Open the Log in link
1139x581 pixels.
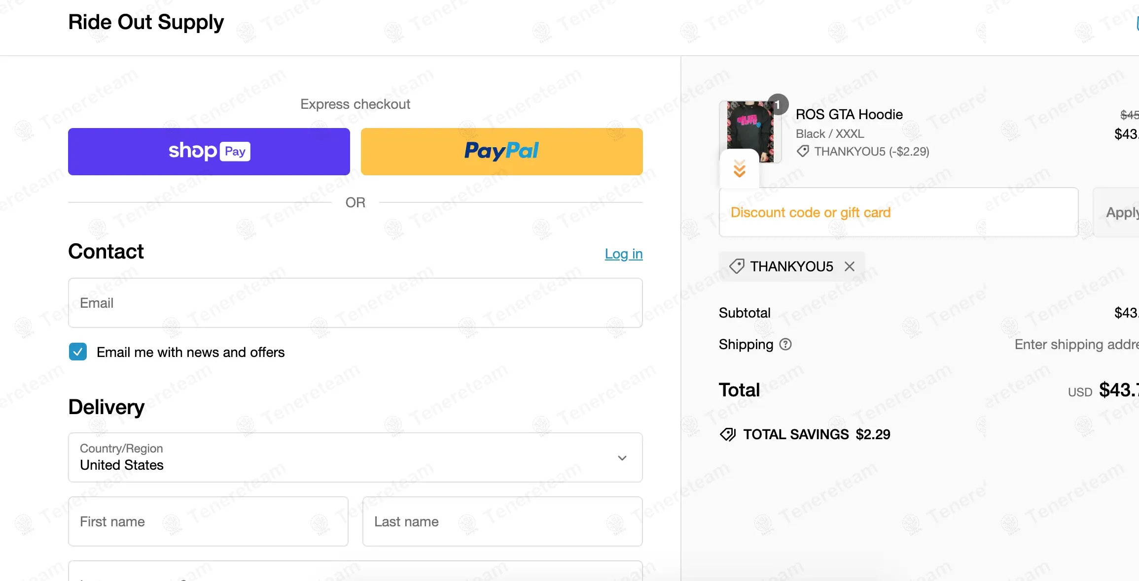pos(623,254)
